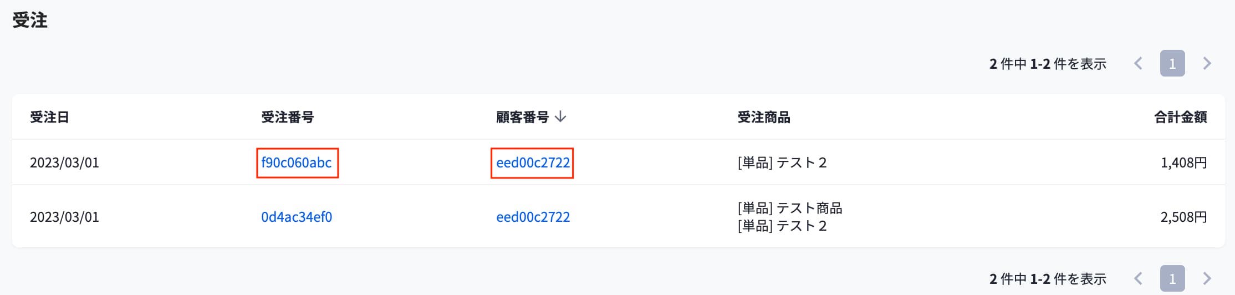
Task: Click the top previous-page chevron arrow
Action: point(1139,64)
